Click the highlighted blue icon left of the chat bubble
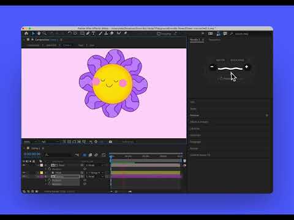The image size is (294, 220). (x=219, y=34)
